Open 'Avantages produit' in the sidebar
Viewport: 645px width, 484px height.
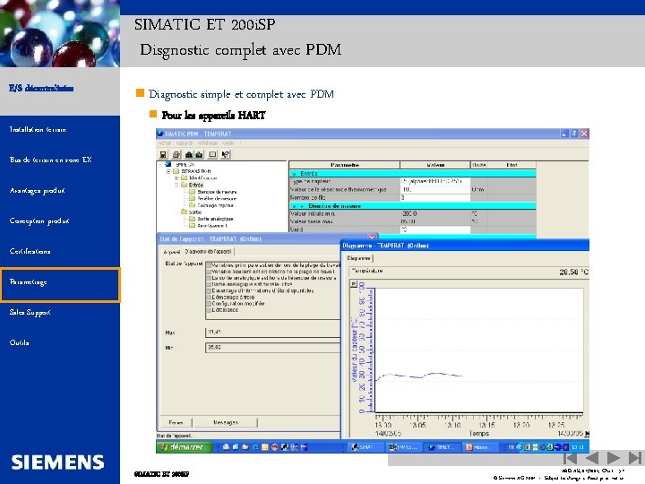tap(37, 191)
